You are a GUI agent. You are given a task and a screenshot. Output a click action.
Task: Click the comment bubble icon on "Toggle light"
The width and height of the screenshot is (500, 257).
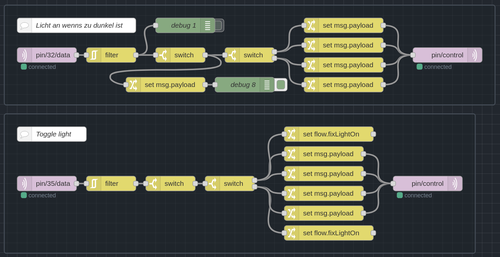tap(24, 134)
